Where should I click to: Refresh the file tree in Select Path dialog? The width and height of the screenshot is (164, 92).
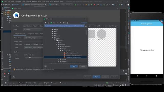(x=64, y=23)
